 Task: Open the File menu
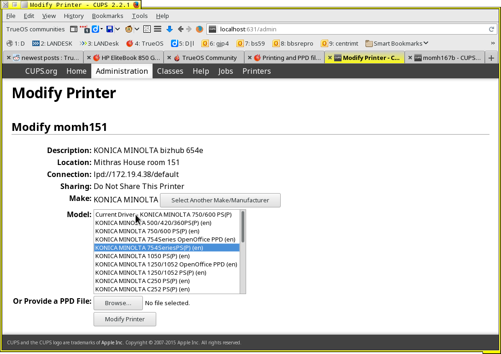pos(11,16)
